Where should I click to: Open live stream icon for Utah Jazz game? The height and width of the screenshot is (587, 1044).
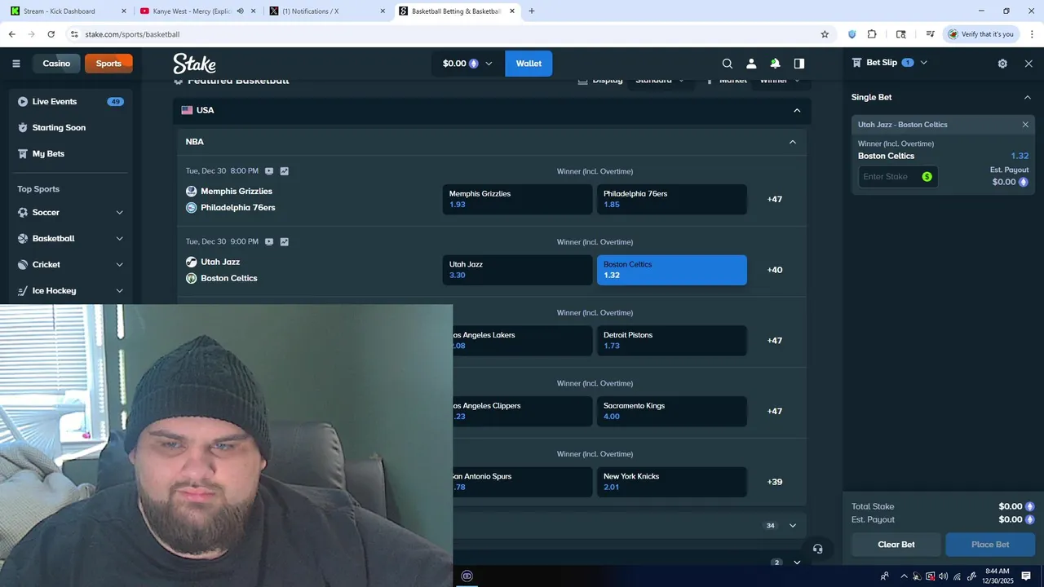[269, 242]
